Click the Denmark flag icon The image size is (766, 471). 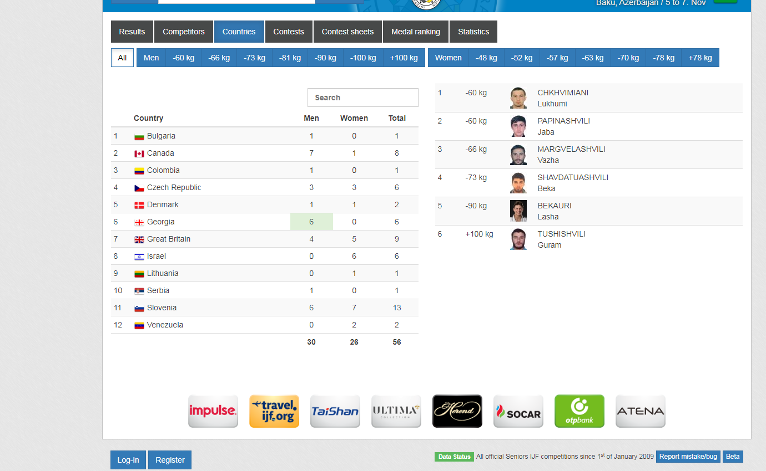pos(139,205)
